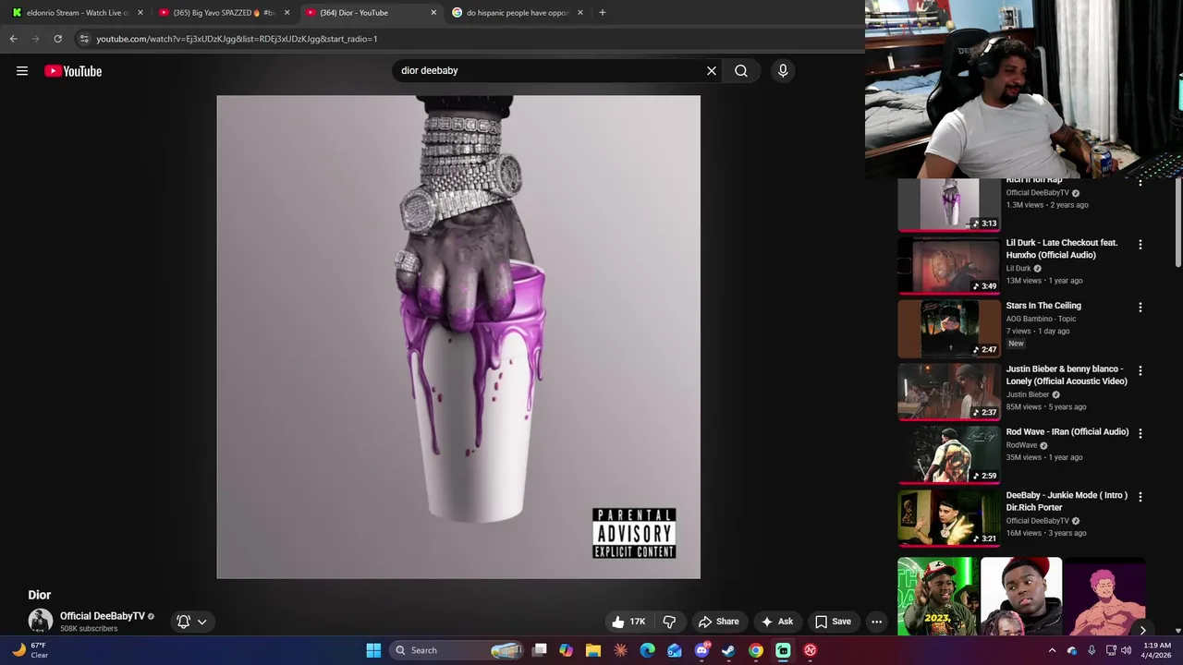
Task: Open clock and date 1:19 AM
Action: click(1158, 650)
